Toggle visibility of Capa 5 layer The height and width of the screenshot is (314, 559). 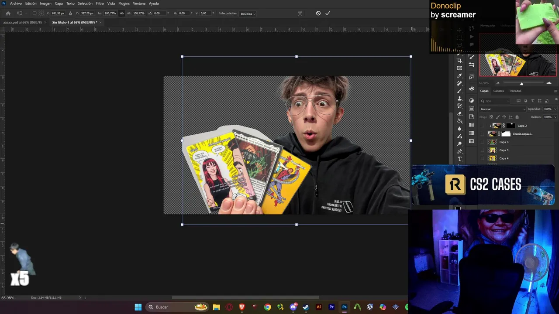coord(483,150)
